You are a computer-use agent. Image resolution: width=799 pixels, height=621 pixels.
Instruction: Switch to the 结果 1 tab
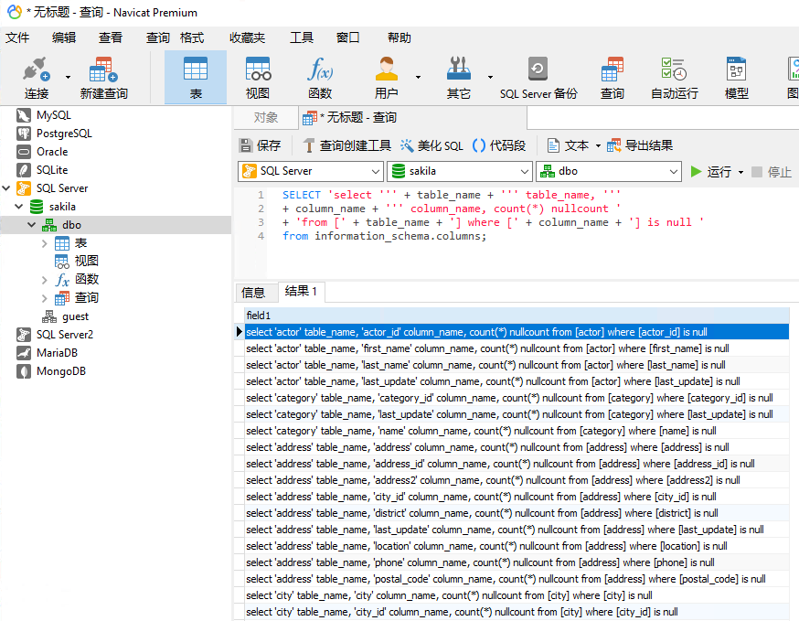click(x=301, y=292)
